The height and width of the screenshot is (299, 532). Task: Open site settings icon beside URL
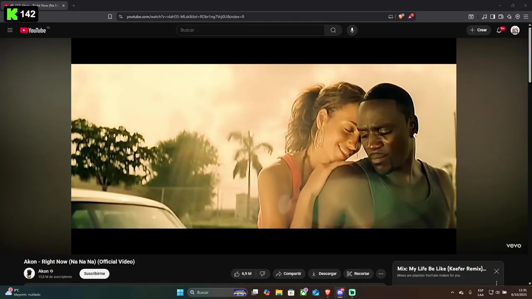point(121,17)
